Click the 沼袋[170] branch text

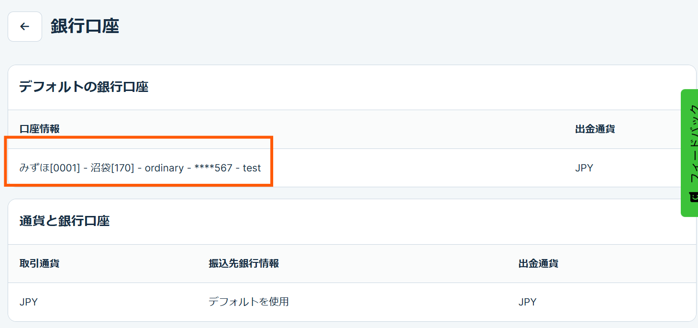[112, 168]
